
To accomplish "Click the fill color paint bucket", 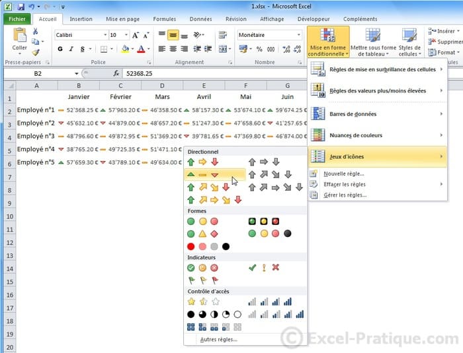I will (125, 49).
